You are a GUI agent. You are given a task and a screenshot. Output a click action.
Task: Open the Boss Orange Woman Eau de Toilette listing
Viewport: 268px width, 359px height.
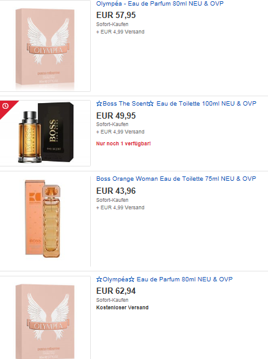[176, 179]
